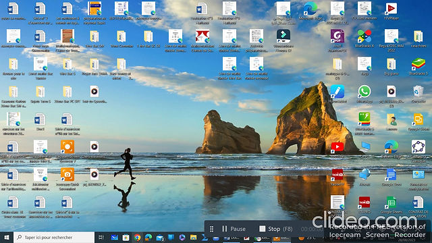The height and width of the screenshot is (243, 432).
Task: Launch Google Chrome from the taskbar
Action: pyautogui.click(x=137, y=237)
